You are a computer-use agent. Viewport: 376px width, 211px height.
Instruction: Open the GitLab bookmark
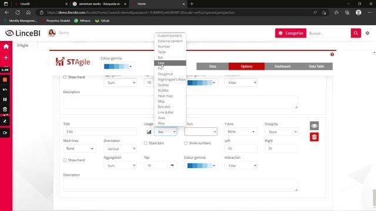(102, 21)
